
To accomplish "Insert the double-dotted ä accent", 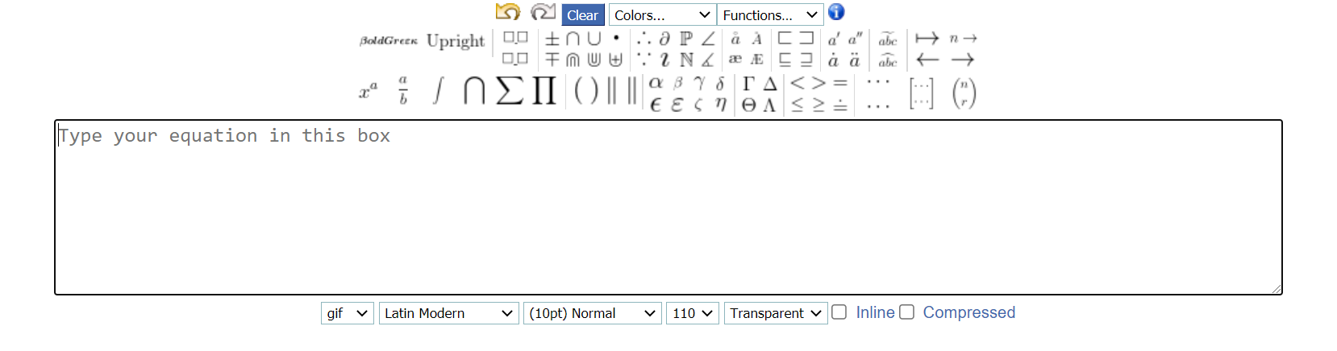I will click(x=855, y=60).
